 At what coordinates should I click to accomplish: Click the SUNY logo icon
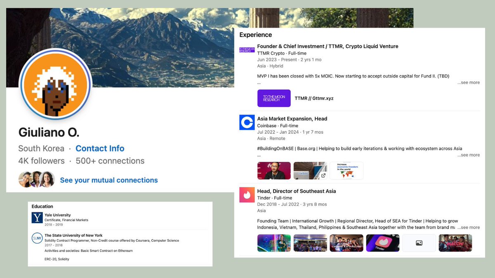[37, 238]
